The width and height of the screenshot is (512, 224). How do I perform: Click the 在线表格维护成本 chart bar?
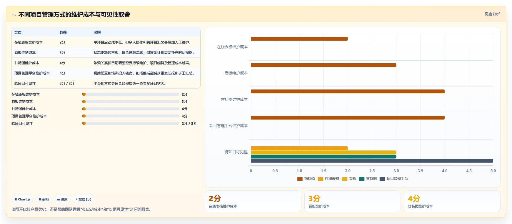(299, 39)
